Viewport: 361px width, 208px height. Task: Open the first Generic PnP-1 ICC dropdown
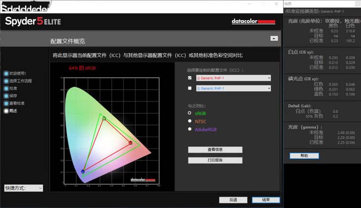coord(233,78)
